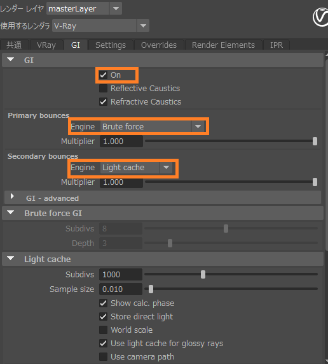Open Secondary bounces Engine Light cache dropdown
This screenshot has width=328, height=364.
136,168
